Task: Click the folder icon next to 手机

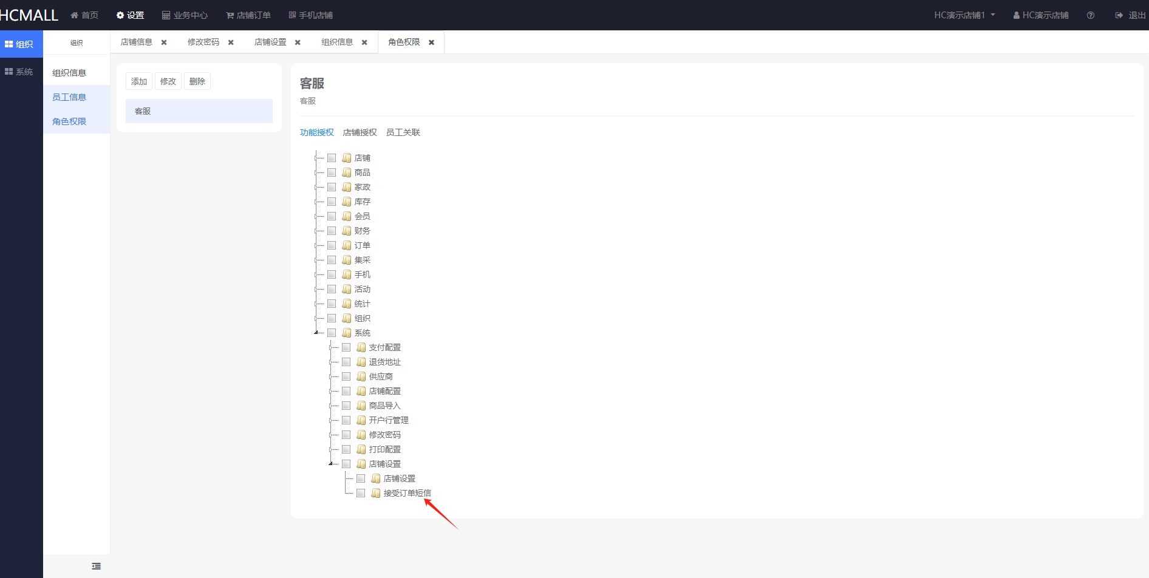Action: pos(347,274)
